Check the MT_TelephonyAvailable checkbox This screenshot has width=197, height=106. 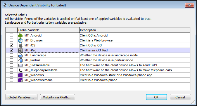tap(12, 70)
